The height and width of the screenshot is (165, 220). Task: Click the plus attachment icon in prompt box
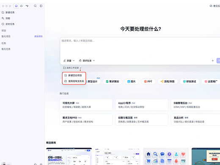pyautogui.click(x=213, y=60)
